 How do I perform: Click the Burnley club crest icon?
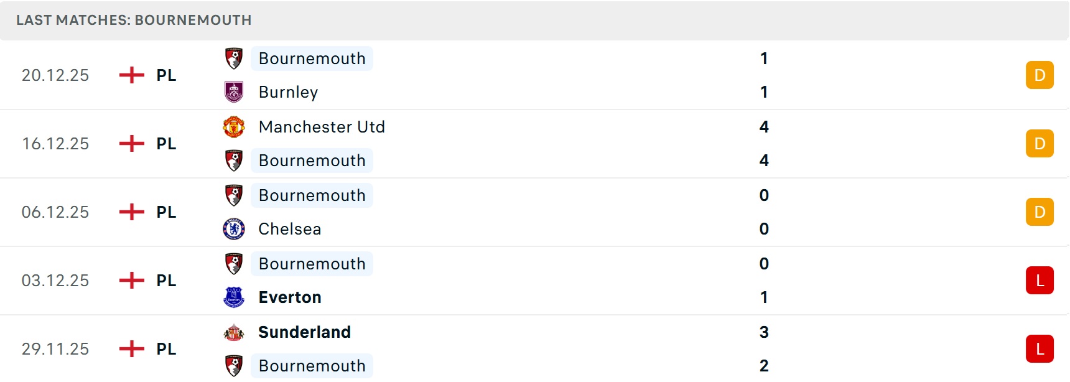coord(234,92)
